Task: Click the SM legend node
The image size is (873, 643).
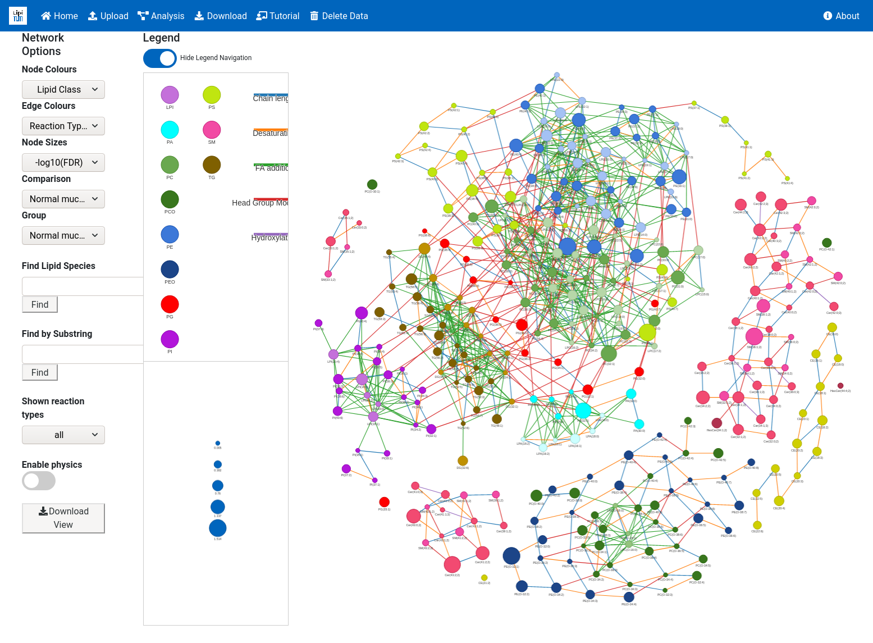Action: 212,130
